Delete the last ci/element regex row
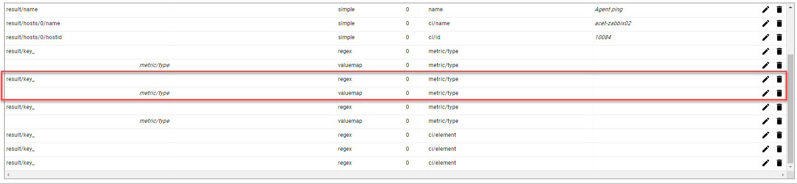The image size is (797, 184). (x=779, y=163)
